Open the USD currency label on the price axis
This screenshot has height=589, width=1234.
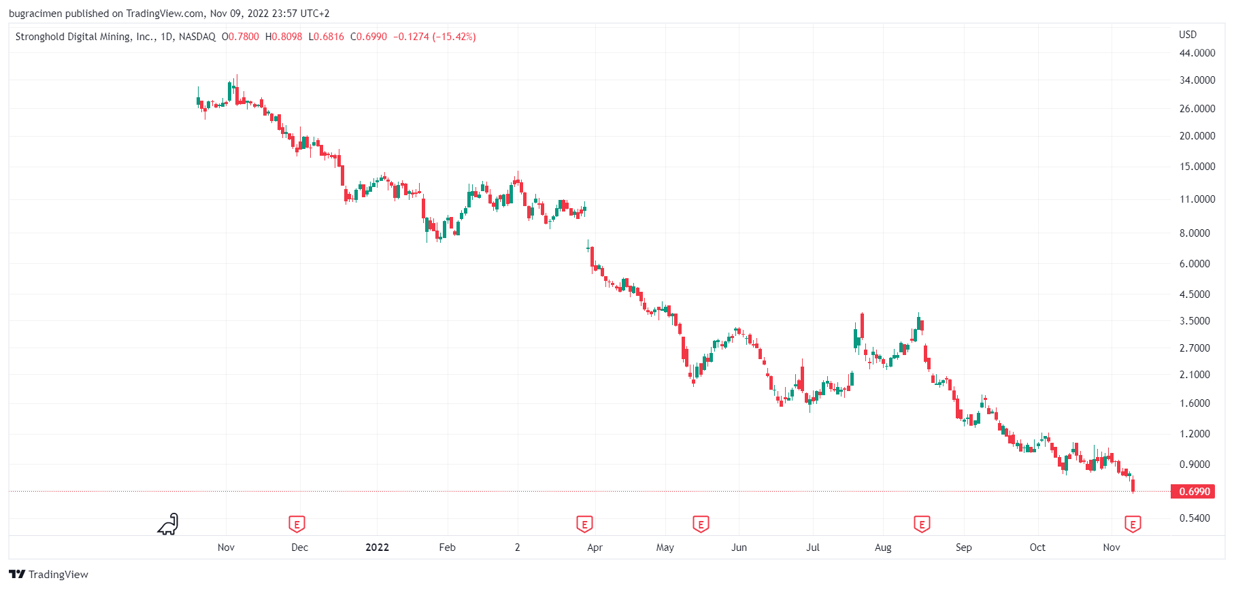(1188, 35)
